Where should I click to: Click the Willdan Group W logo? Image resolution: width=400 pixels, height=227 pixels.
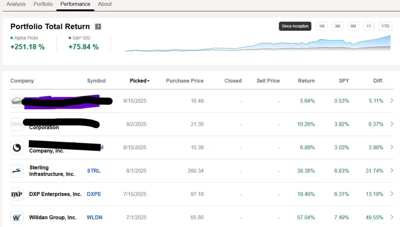[17, 217]
